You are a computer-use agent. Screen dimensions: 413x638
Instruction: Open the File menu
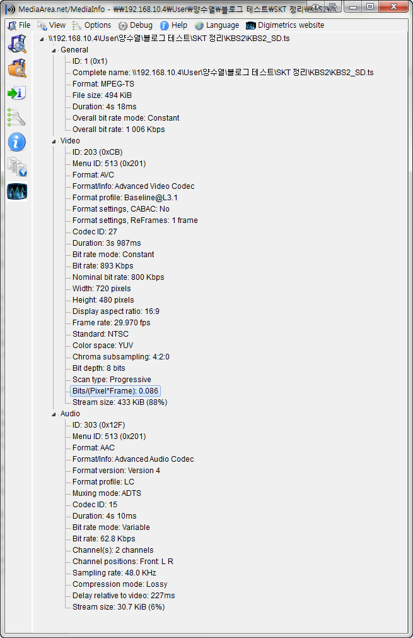[x=19, y=25]
